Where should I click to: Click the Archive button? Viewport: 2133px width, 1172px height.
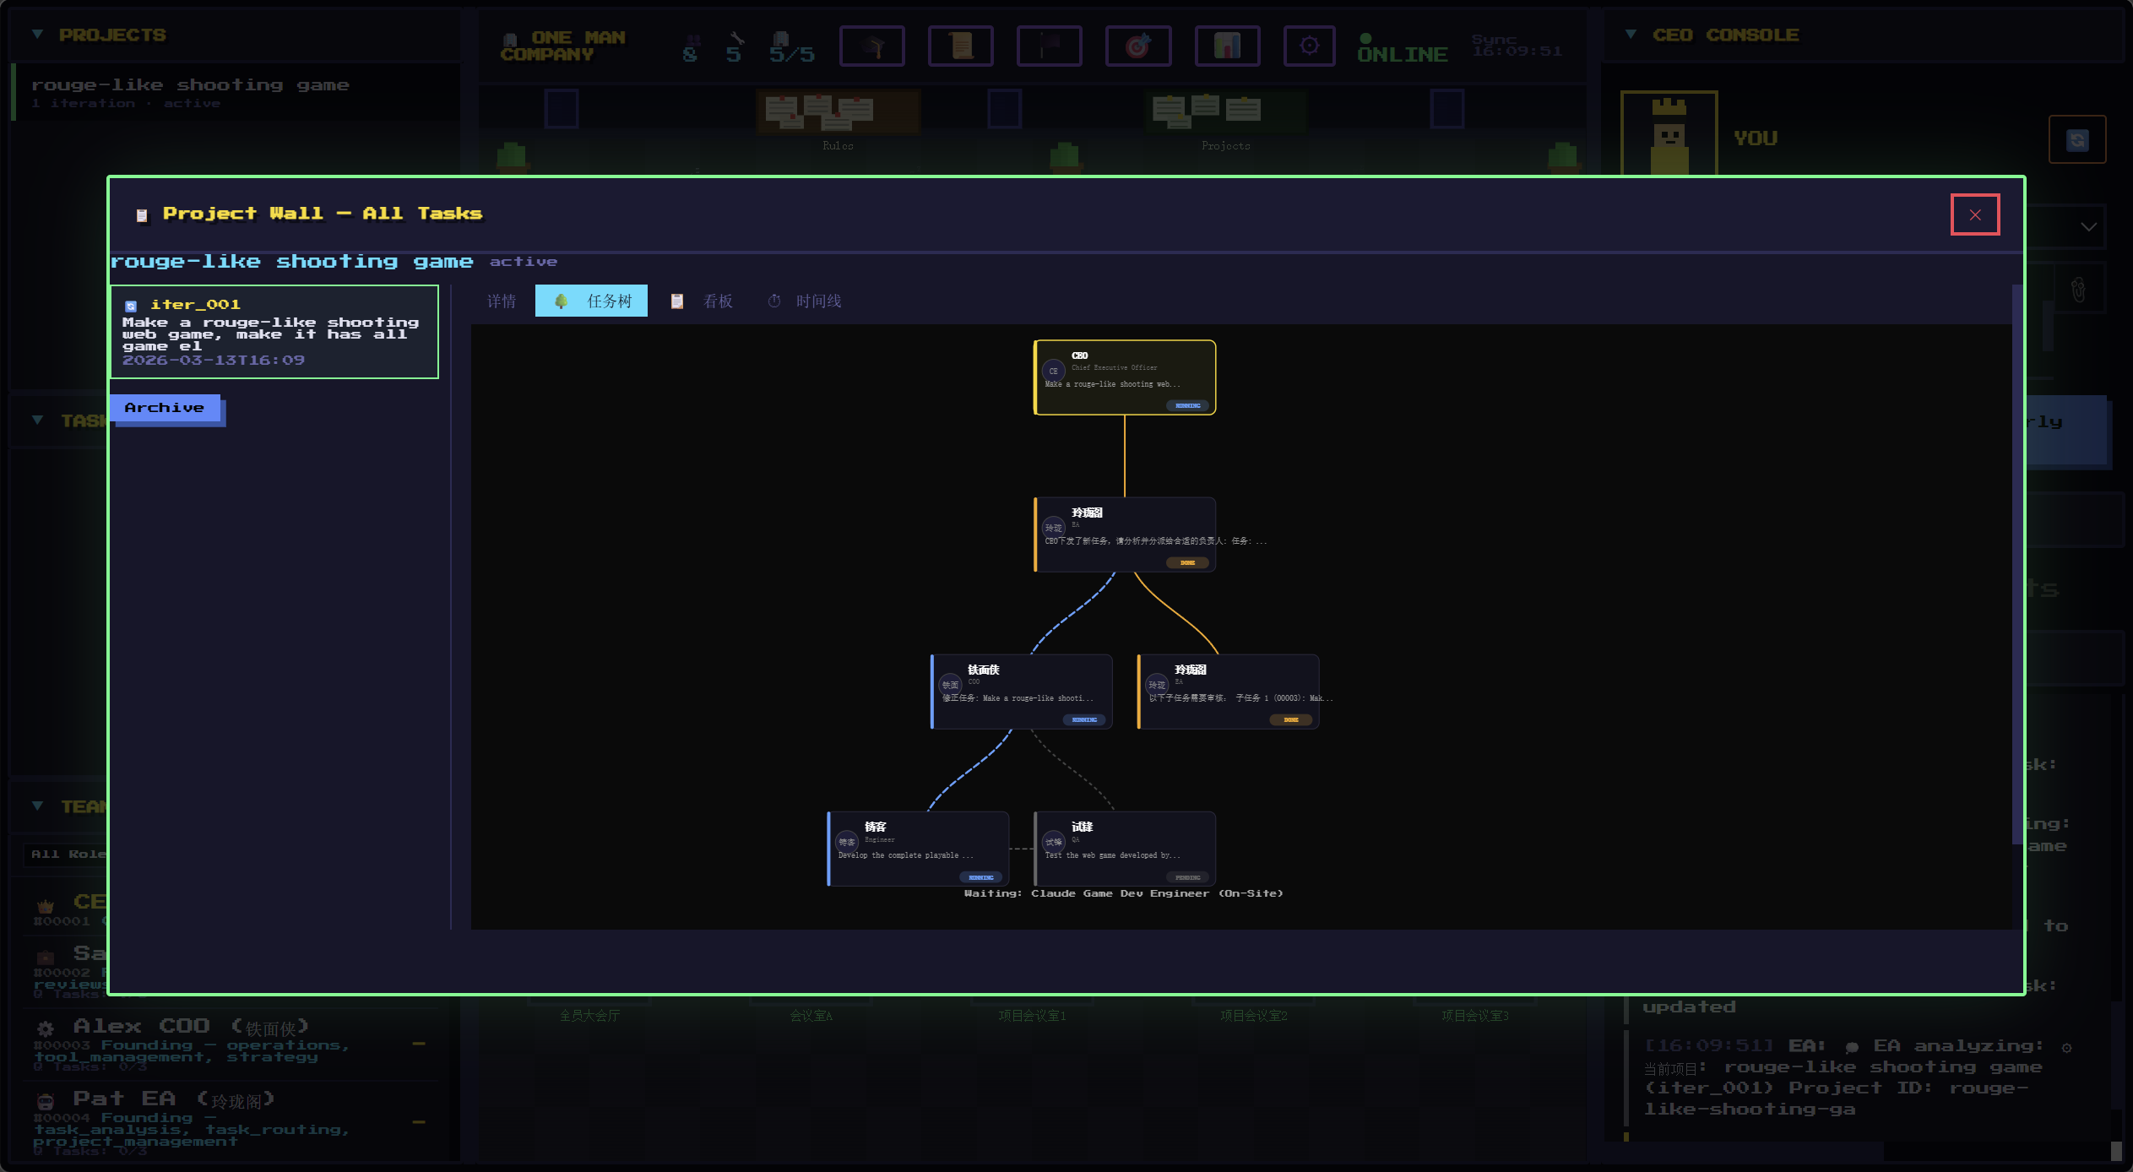[x=165, y=408]
